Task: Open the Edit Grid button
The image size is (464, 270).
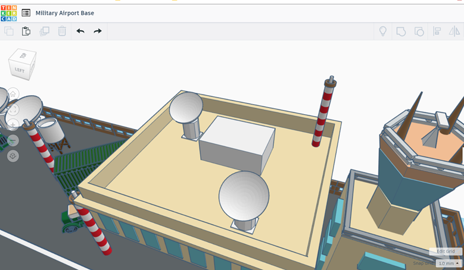Action: pyautogui.click(x=446, y=252)
